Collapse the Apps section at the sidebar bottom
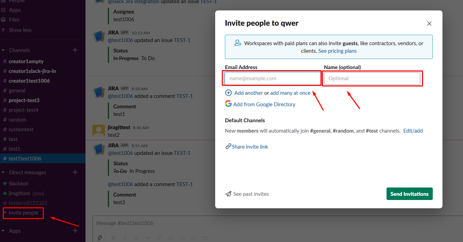The height and width of the screenshot is (242, 463). [3, 231]
